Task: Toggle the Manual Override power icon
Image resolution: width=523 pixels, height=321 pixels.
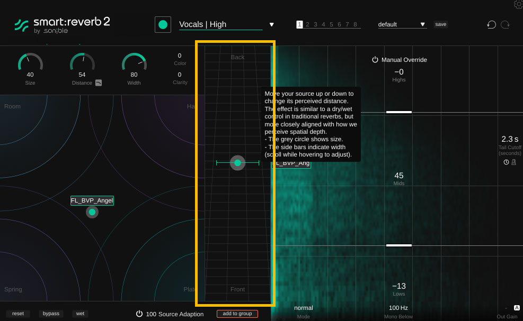Action: pyautogui.click(x=375, y=60)
